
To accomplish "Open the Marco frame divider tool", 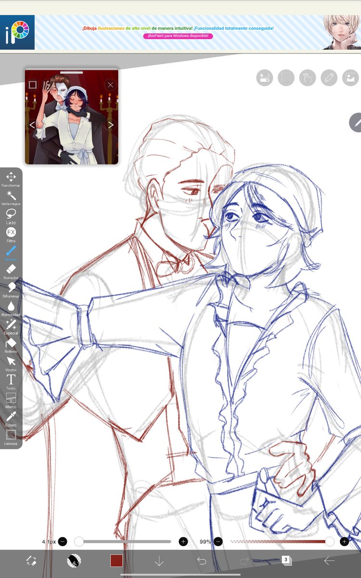I will (11, 400).
